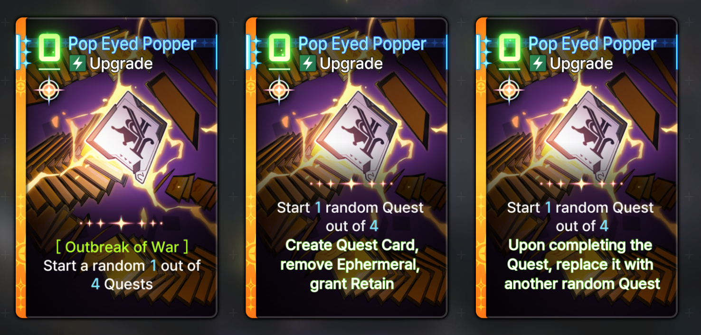Click the book artwork on the Outbreak of War card
This screenshot has height=335, width=701.
[127, 138]
